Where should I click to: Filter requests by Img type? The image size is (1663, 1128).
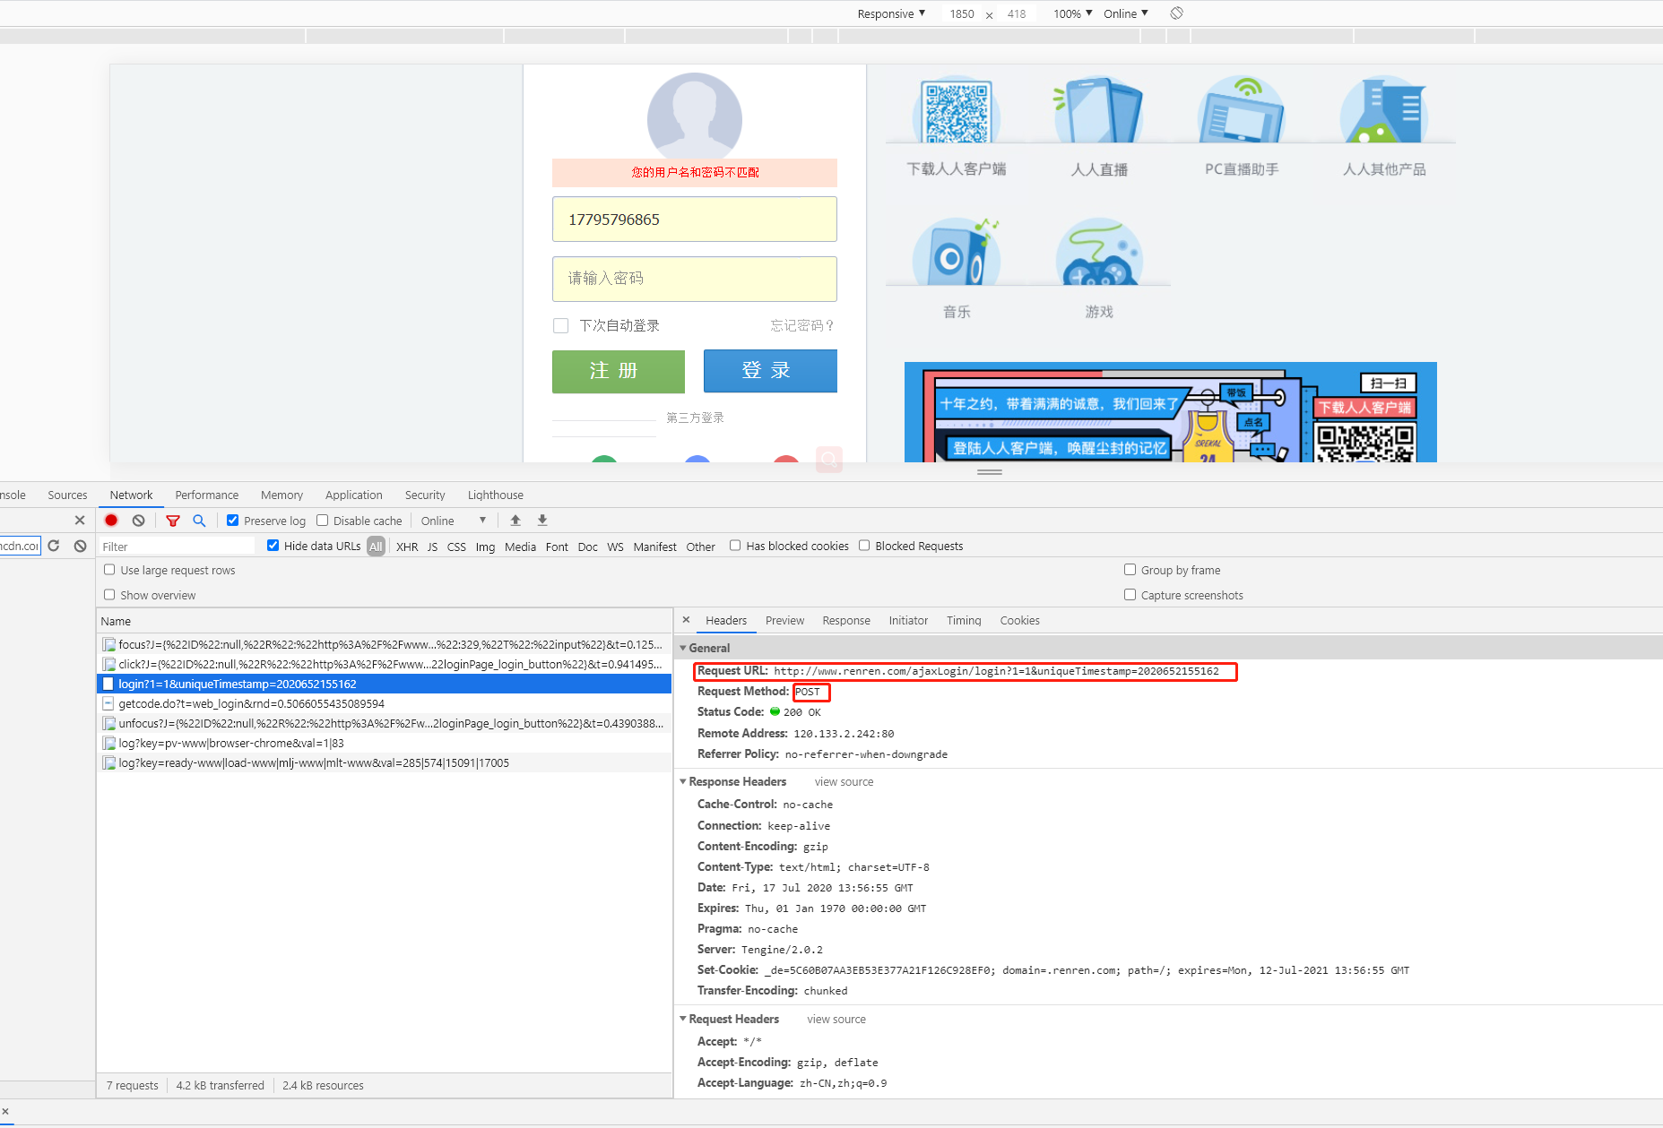coord(485,547)
